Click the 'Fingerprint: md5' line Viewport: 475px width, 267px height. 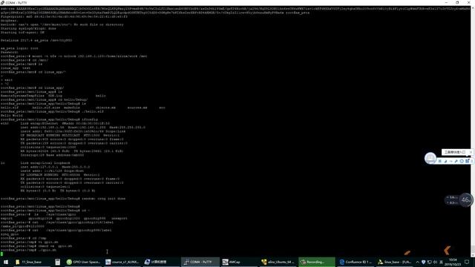click(x=64, y=16)
